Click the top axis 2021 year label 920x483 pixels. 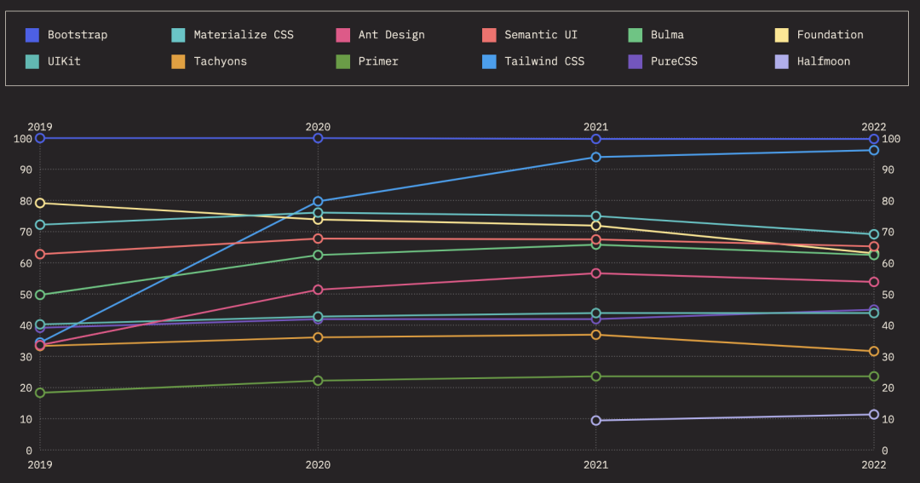596,127
